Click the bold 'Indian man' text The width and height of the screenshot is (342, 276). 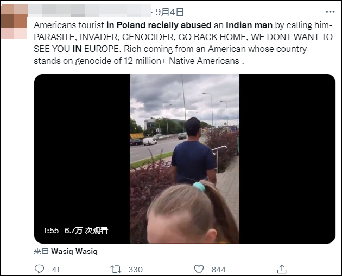tap(249, 25)
